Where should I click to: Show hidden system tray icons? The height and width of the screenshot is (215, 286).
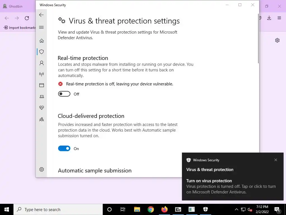[236, 209]
